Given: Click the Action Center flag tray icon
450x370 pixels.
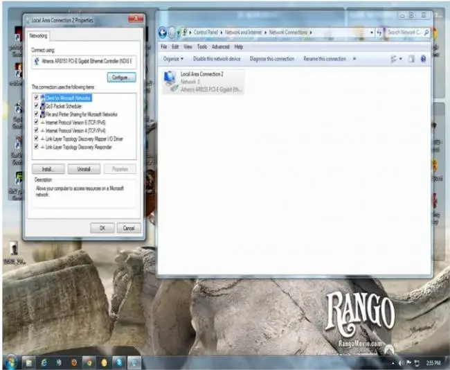Looking at the screenshot, I should [408, 363].
